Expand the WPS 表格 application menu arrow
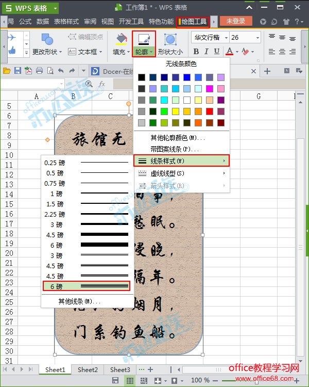 click(x=55, y=8)
